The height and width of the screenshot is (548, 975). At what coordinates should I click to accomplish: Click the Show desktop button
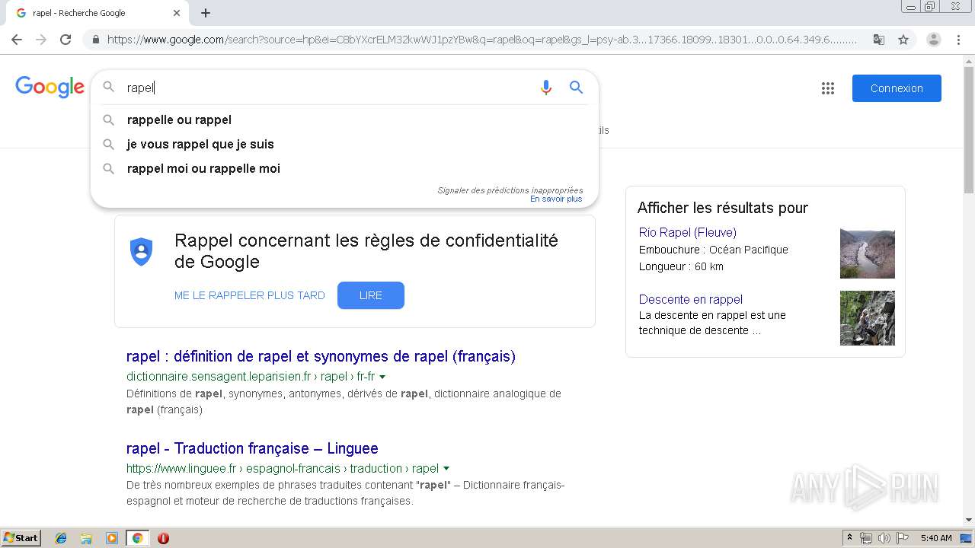(x=967, y=538)
